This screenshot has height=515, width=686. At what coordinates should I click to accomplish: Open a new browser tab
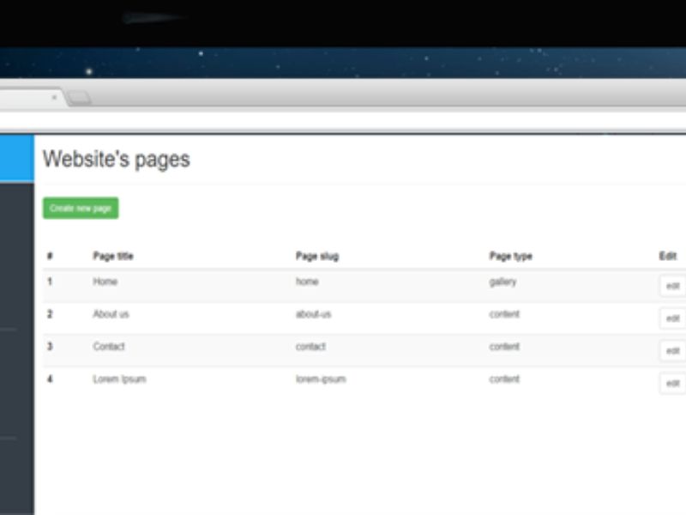pyautogui.click(x=80, y=98)
